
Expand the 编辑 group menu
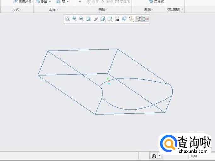103,9
